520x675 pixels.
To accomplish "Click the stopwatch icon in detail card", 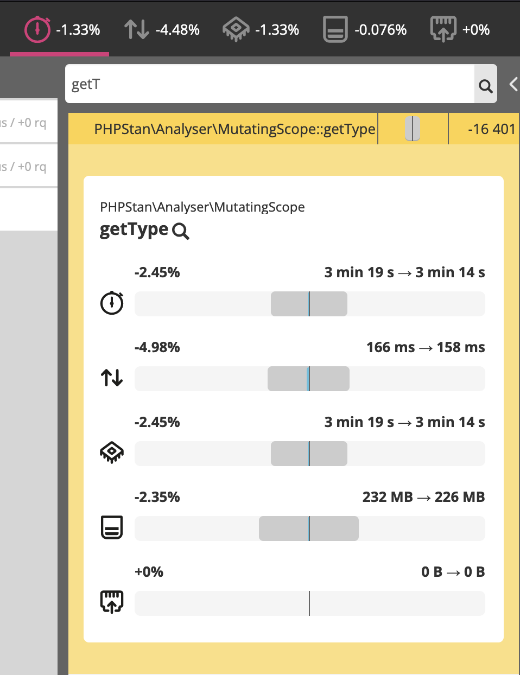I will (x=112, y=303).
